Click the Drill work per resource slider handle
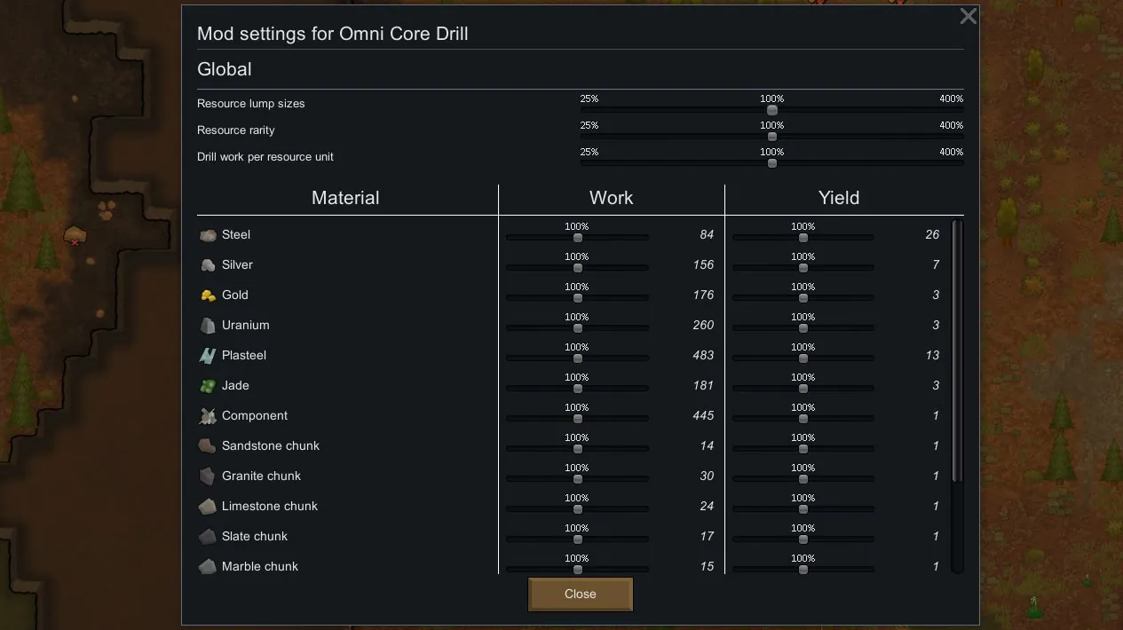 pyautogui.click(x=772, y=163)
